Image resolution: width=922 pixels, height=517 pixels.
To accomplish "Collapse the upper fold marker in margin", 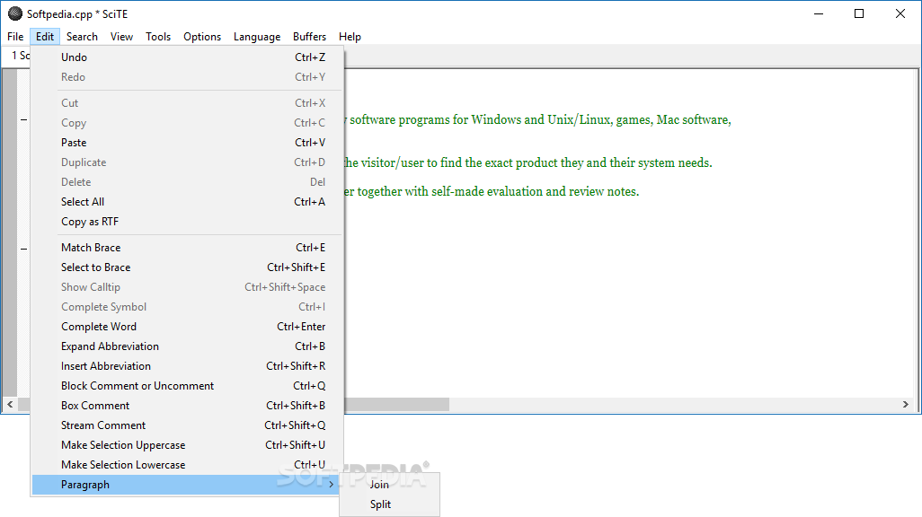I will click(x=23, y=120).
